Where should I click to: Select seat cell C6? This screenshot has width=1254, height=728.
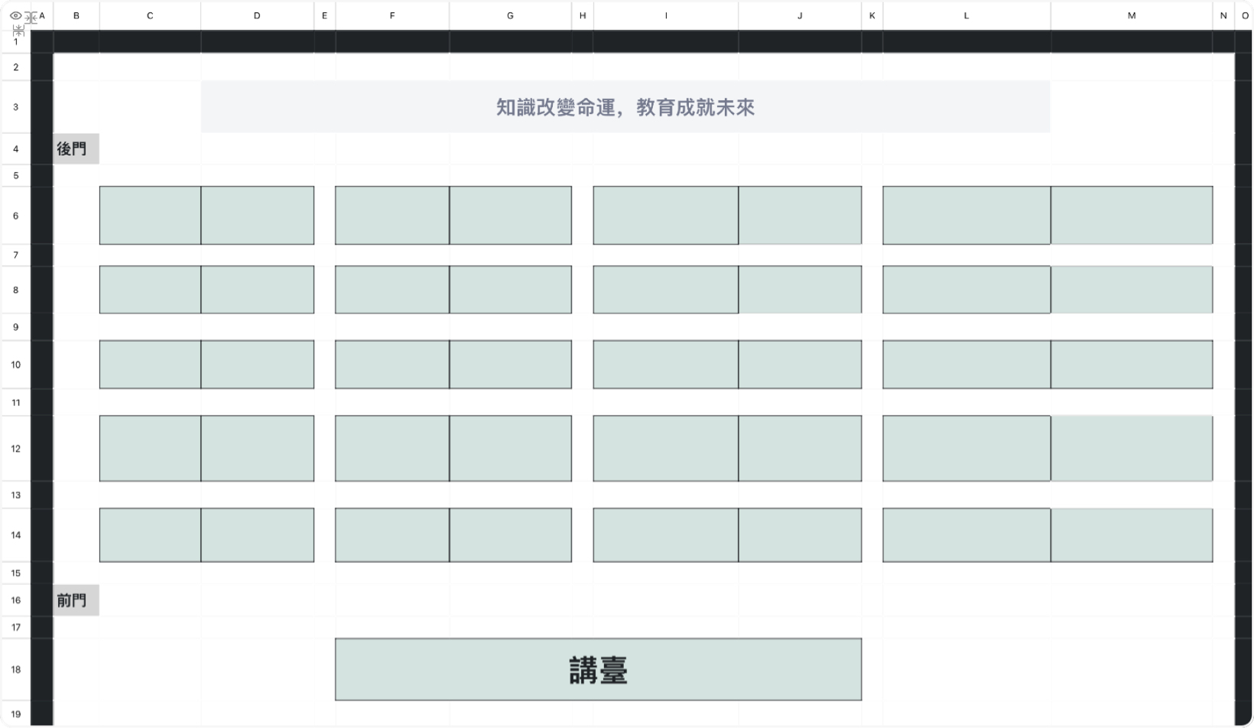(x=150, y=216)
